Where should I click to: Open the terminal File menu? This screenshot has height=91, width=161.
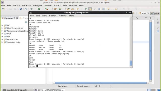32,16
